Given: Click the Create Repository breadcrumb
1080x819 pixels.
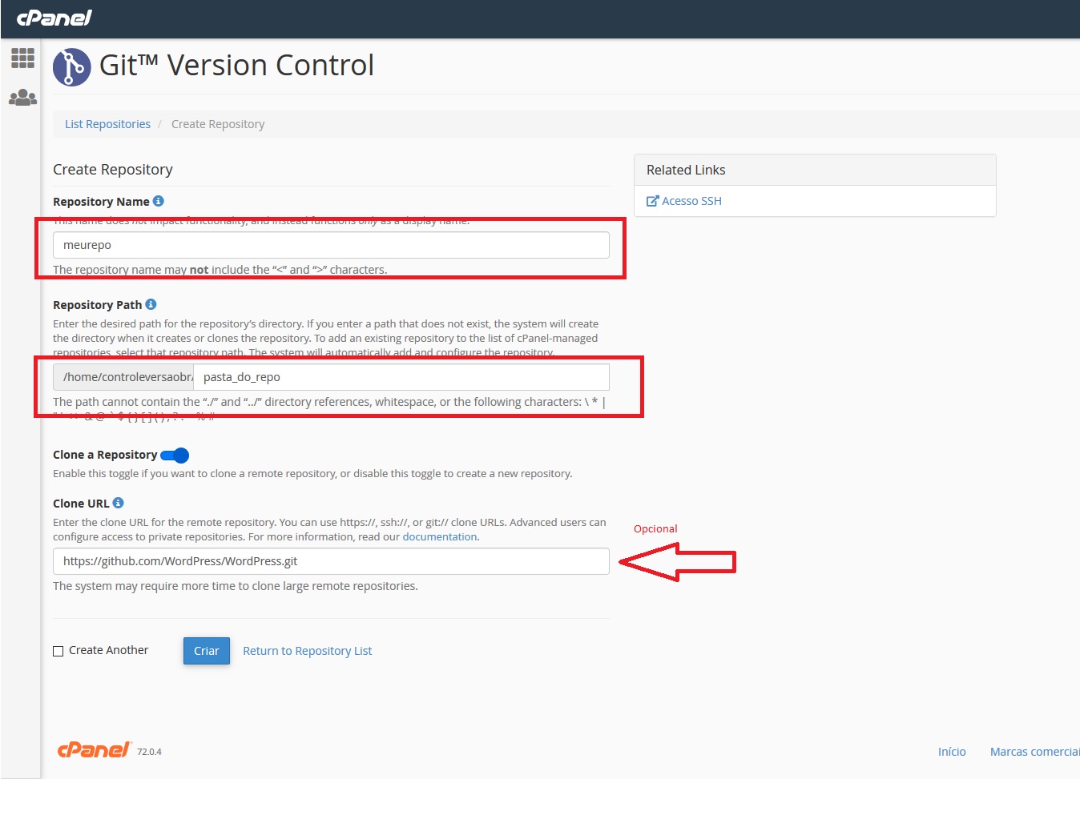Looking at the screenshot, I should tap(218, 124).
